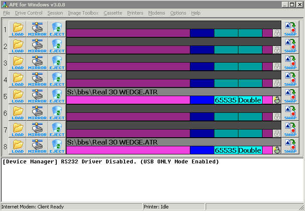
Task: Eject the disk in drive 8
Action: click(57, 146)
